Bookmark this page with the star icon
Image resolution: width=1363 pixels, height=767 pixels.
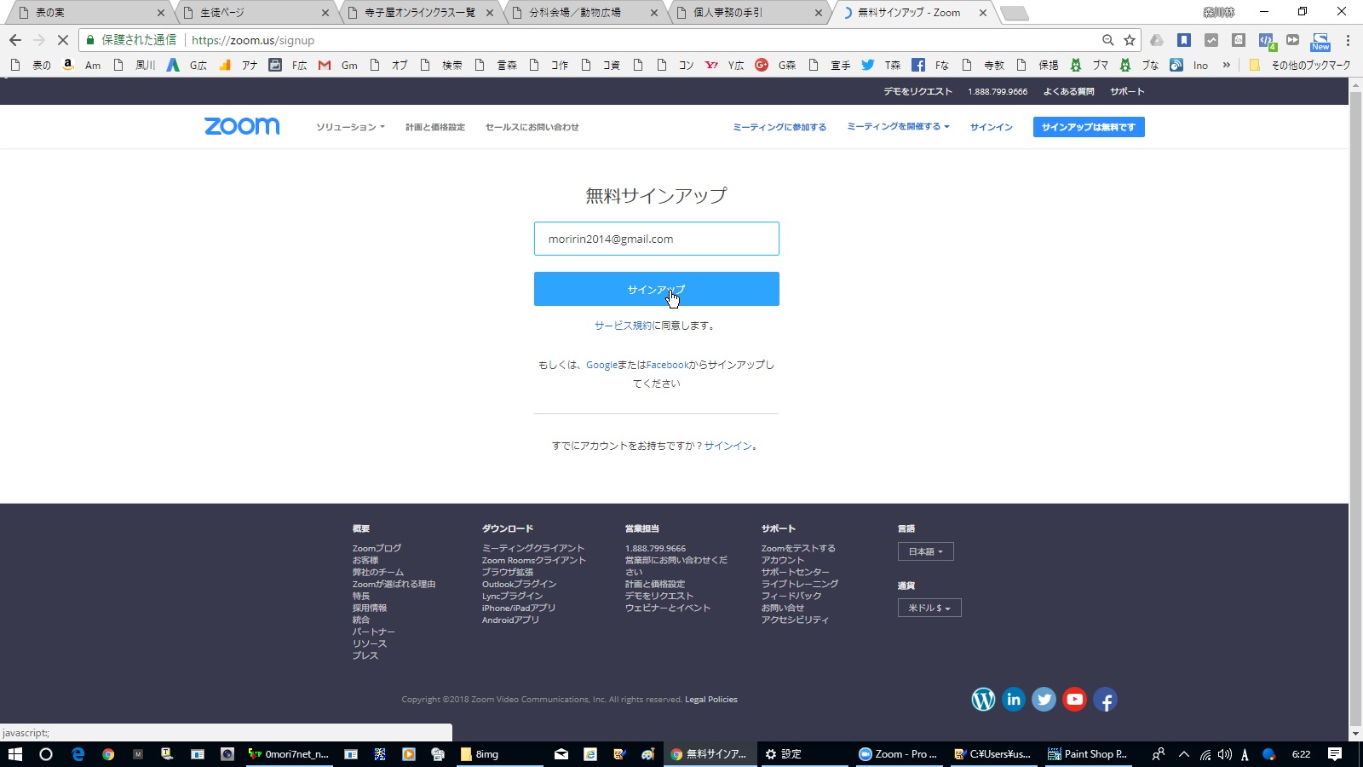pyautogui.click(x=1130, y=40)
